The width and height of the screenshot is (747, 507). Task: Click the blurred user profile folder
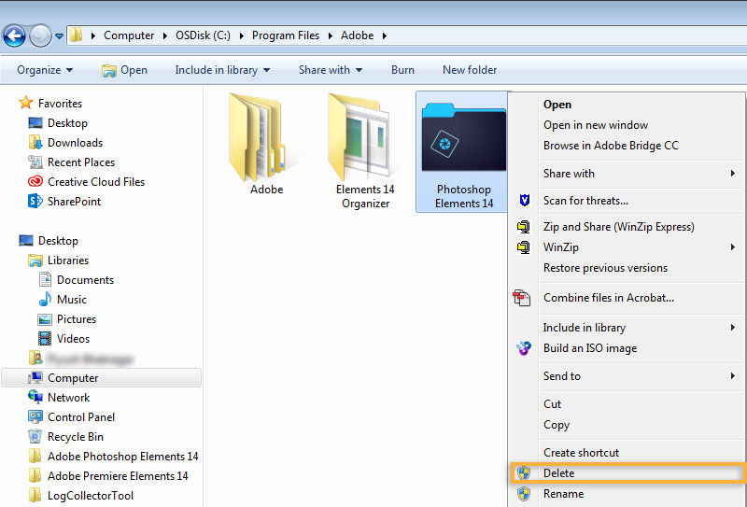pos(81,359)
